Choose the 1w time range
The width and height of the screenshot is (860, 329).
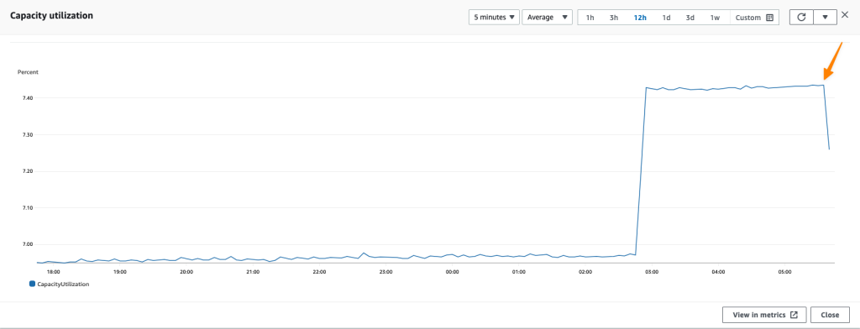click(716, 17)
